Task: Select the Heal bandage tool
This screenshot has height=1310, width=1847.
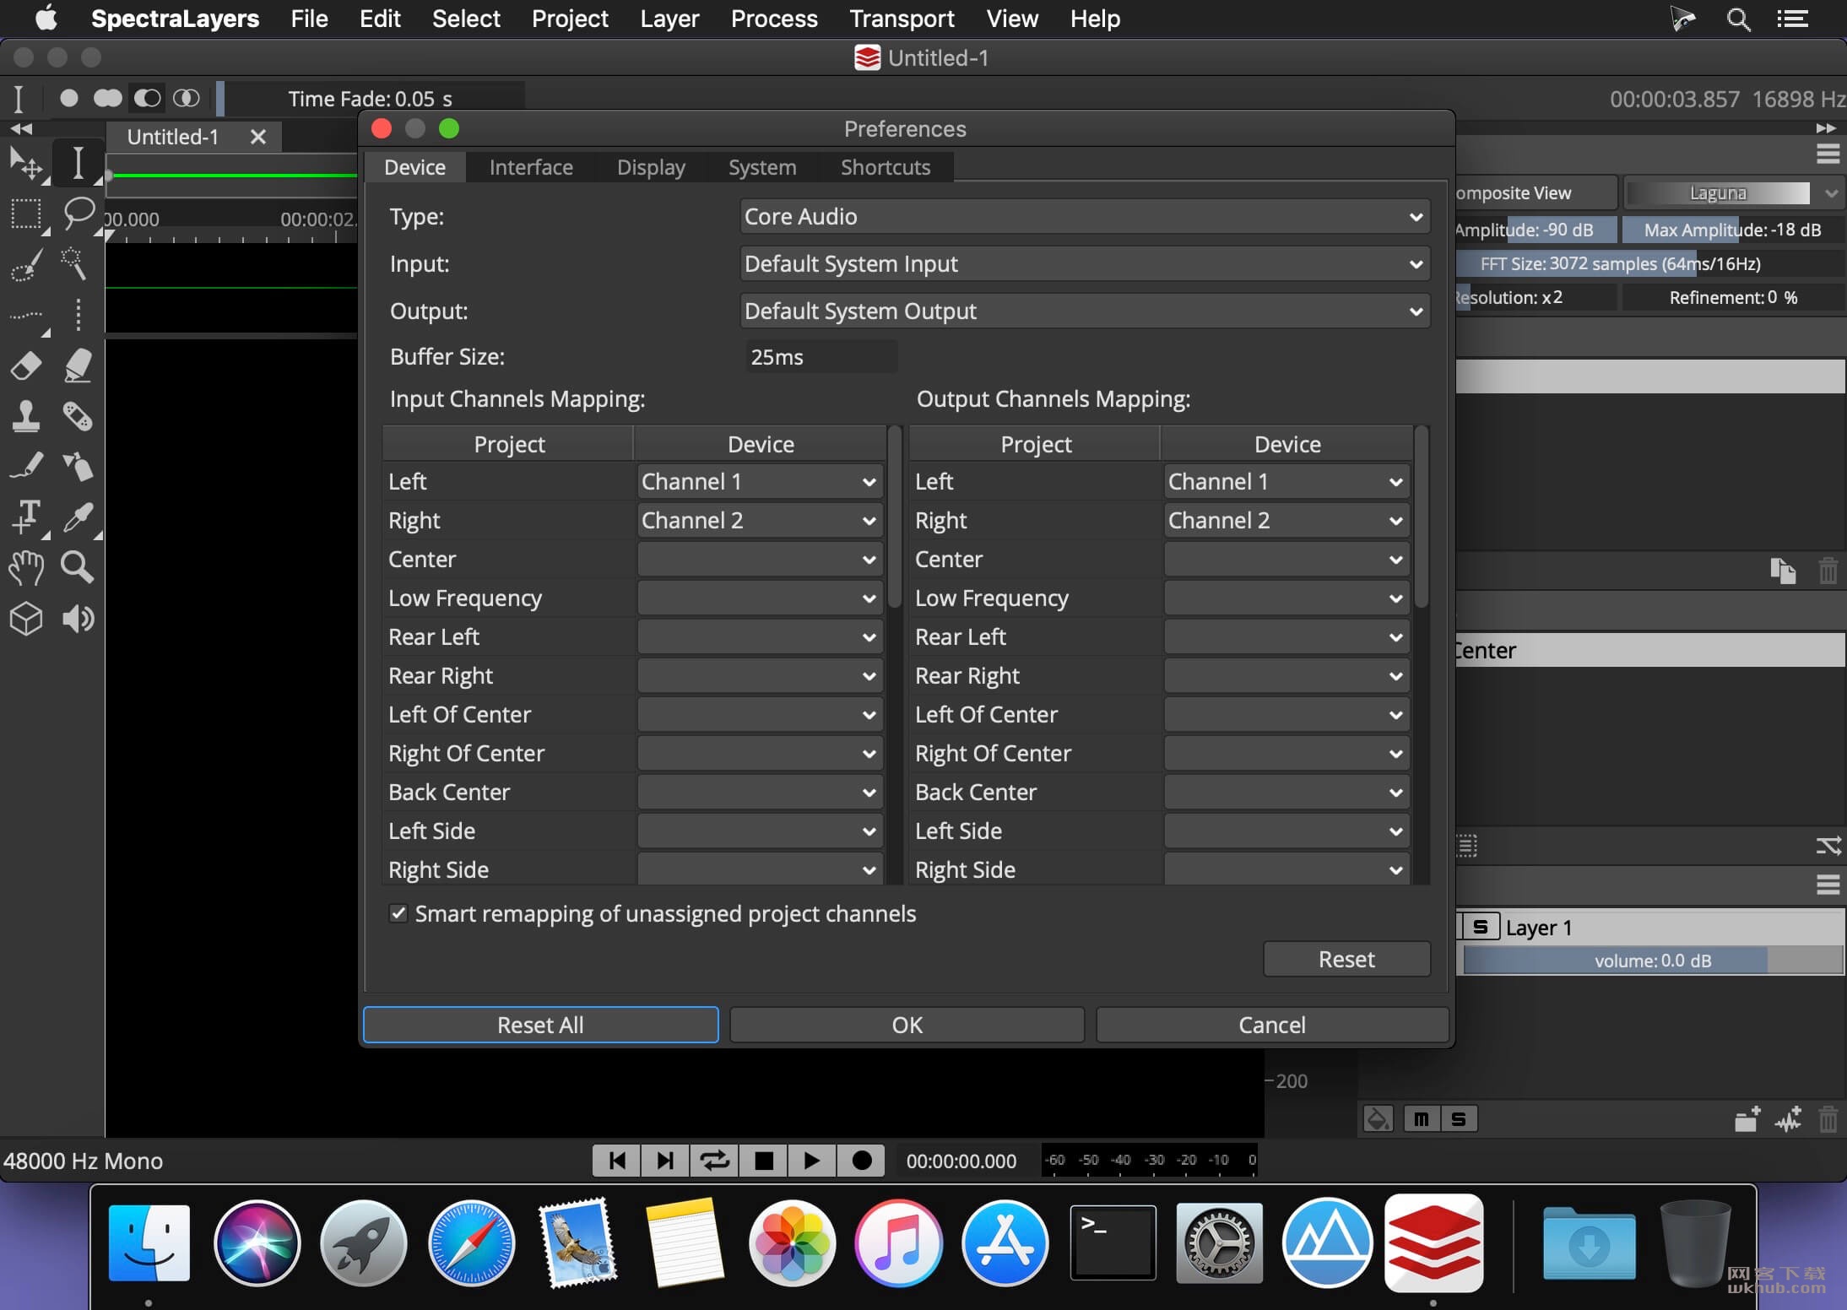Action: point(78,416)
